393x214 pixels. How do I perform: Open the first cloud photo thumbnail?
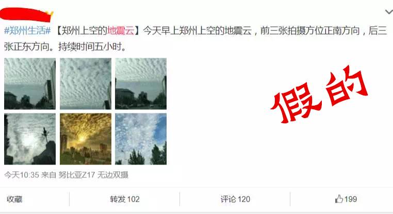pyautogui.click(x=30, y=84)
